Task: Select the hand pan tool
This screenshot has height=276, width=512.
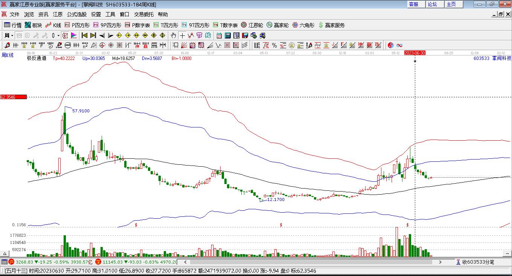Action: pos(173,35)
